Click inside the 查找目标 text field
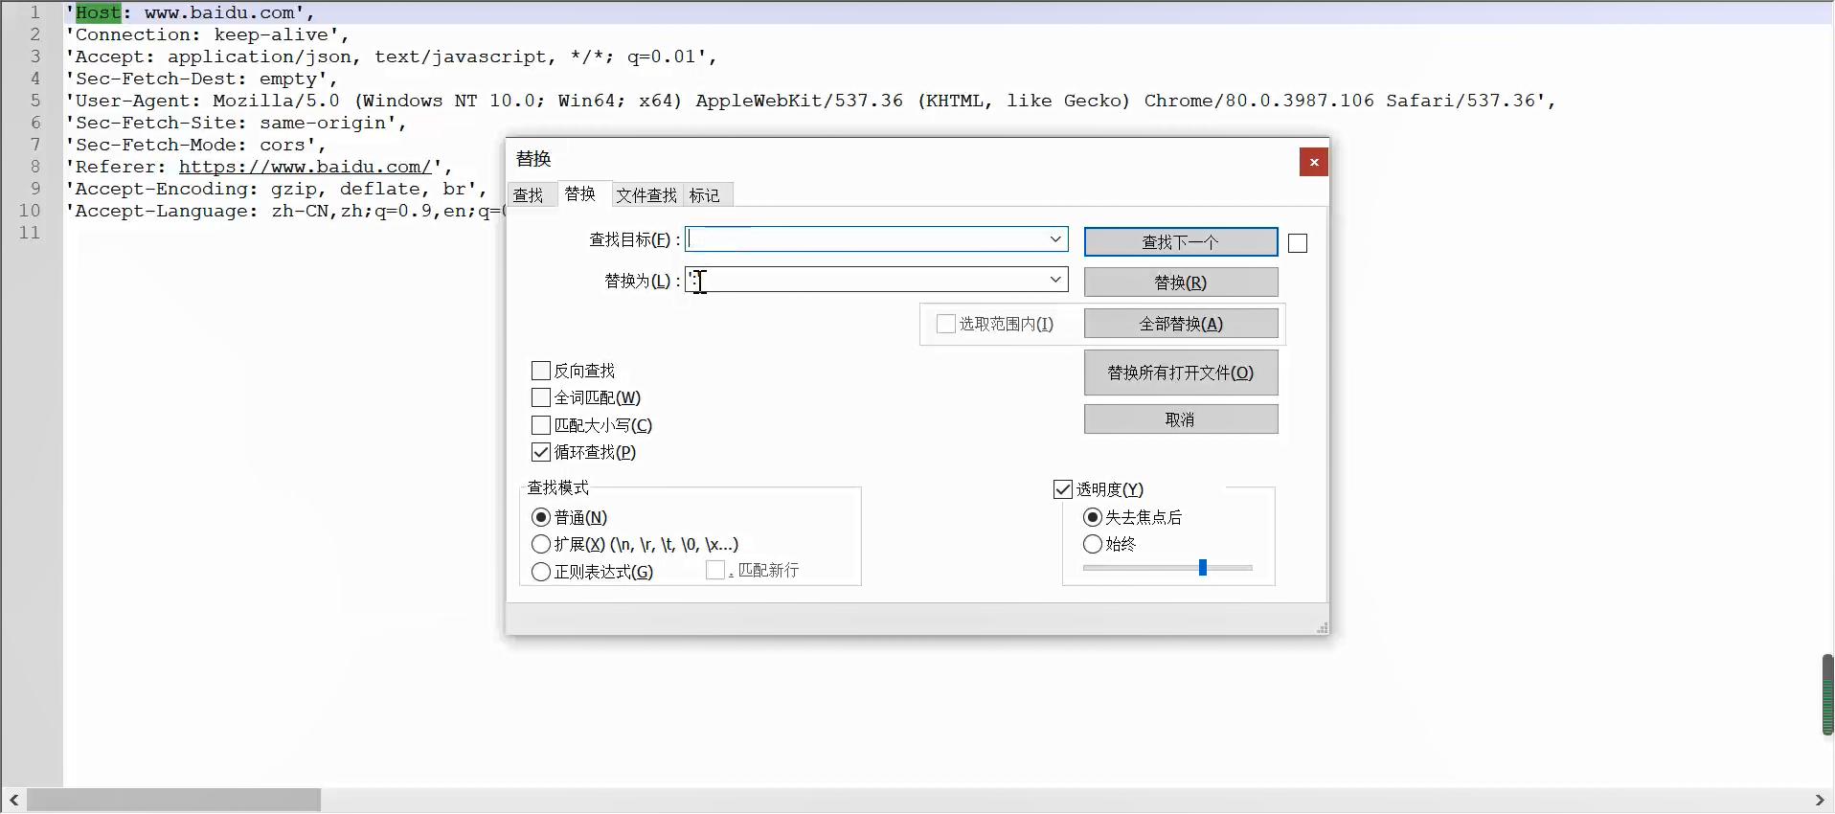The height and width of the screenshot is (814, 1835). [x=862, y=239]
